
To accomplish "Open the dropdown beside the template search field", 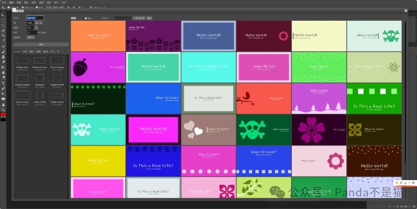I will 139,18.
